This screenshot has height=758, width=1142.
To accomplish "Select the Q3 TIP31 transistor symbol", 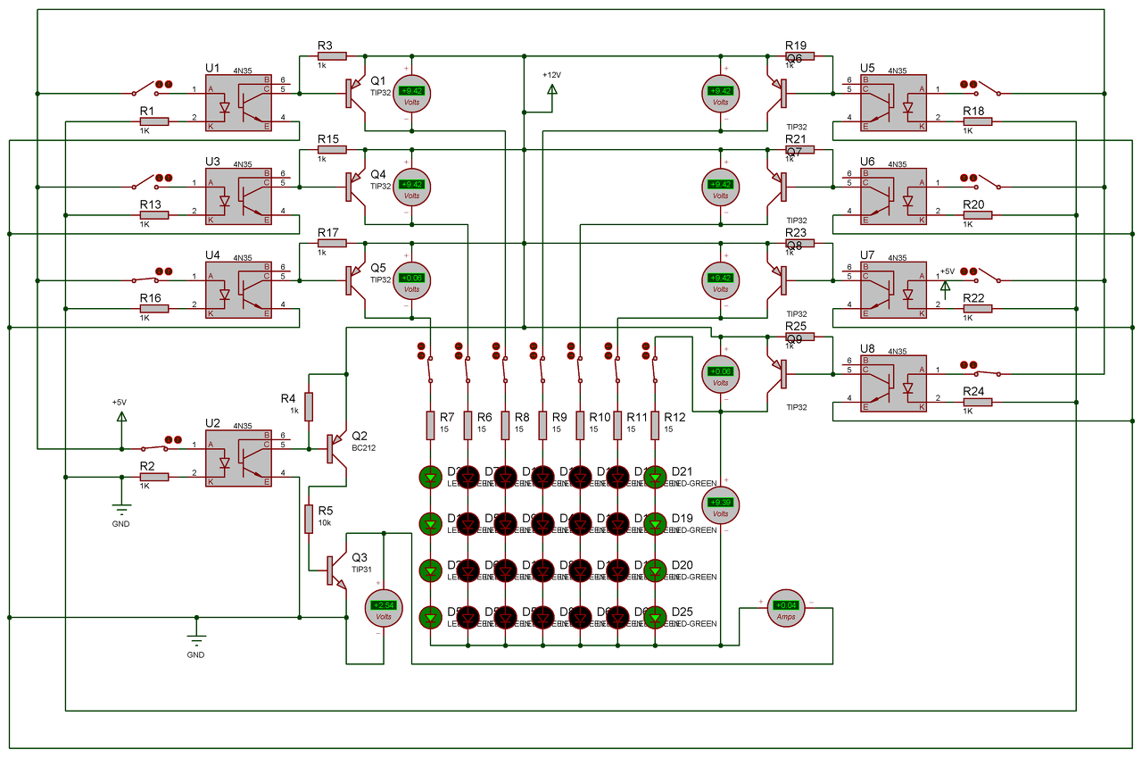I will [x=336, y=571].
